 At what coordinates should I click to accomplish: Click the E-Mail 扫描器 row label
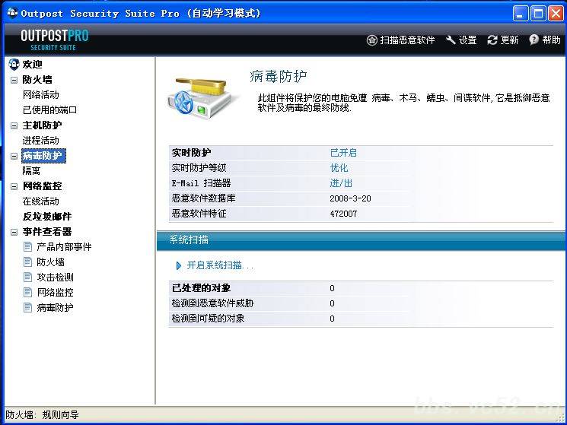click(x=201, y=183)
